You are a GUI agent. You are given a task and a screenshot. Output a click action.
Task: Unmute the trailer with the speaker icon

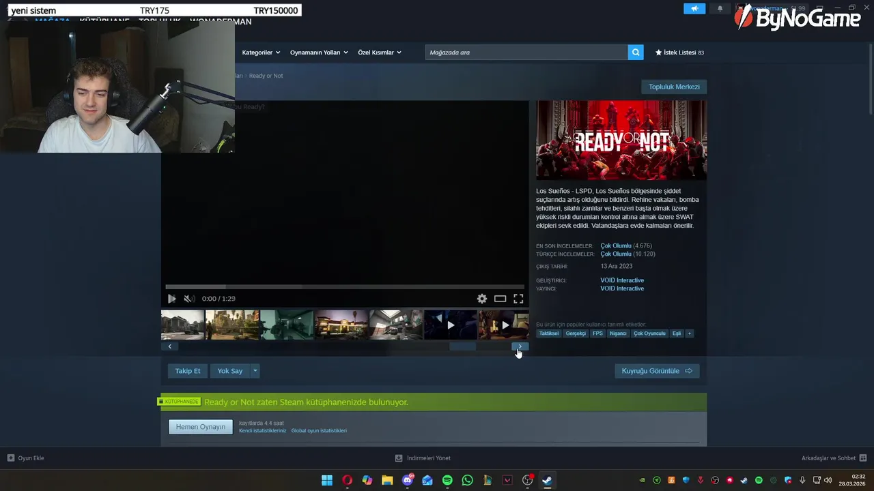189,299
